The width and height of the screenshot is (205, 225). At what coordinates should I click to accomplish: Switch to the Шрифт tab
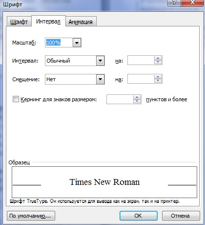pos(19,22)
